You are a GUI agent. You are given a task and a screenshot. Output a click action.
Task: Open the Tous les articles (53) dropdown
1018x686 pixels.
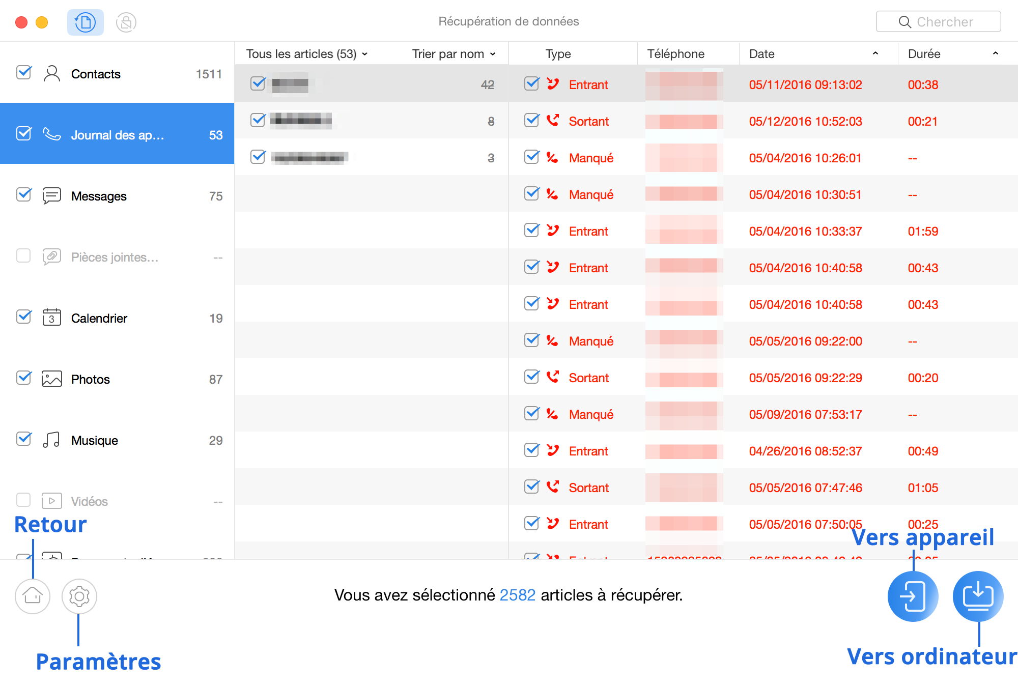tap(307, 54)
